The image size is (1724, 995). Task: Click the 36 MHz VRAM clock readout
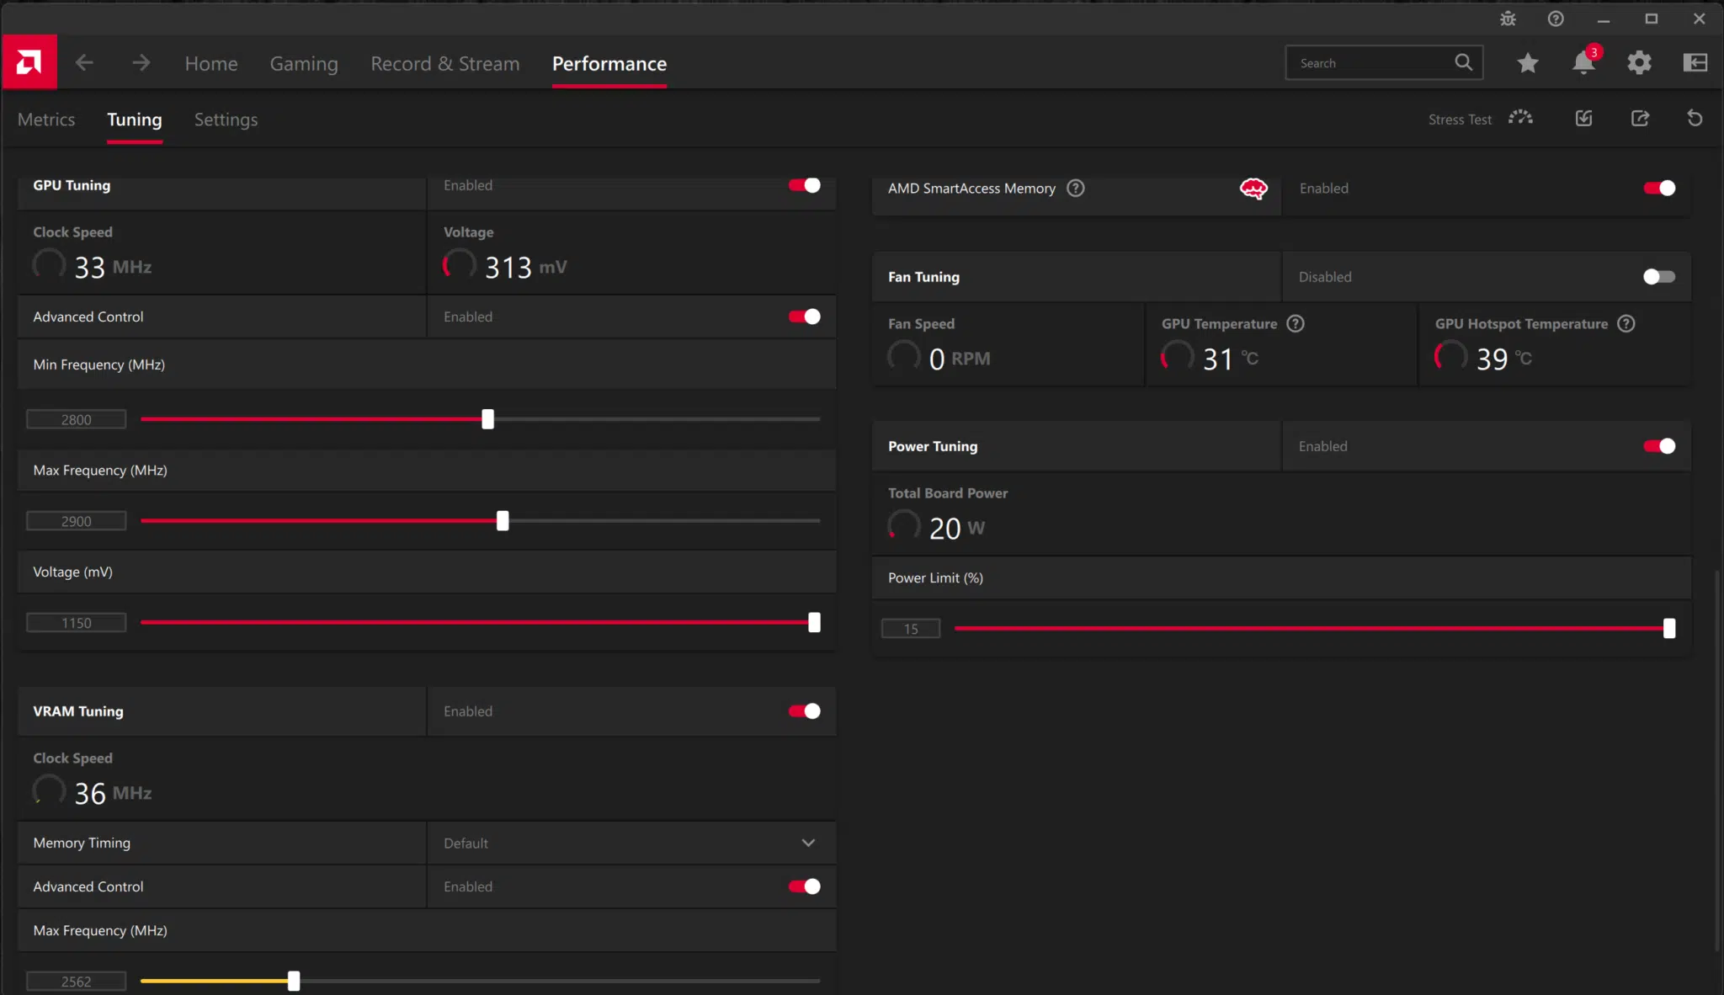113,793
